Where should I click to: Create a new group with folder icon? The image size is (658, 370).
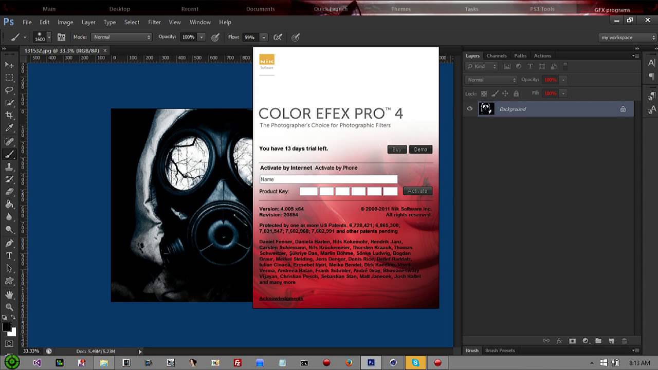(x=598, y=341)
